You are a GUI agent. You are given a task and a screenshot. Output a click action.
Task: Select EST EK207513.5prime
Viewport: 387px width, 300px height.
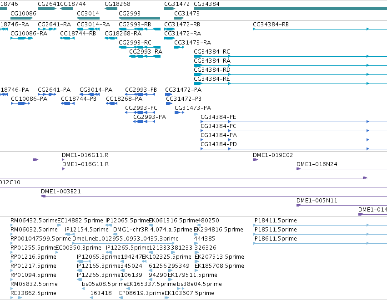197,261
